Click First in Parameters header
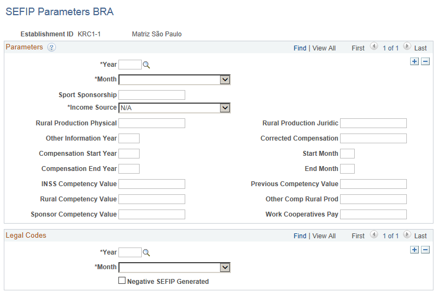Viewport: 440px width, 292px height. (x=358, y=48)
